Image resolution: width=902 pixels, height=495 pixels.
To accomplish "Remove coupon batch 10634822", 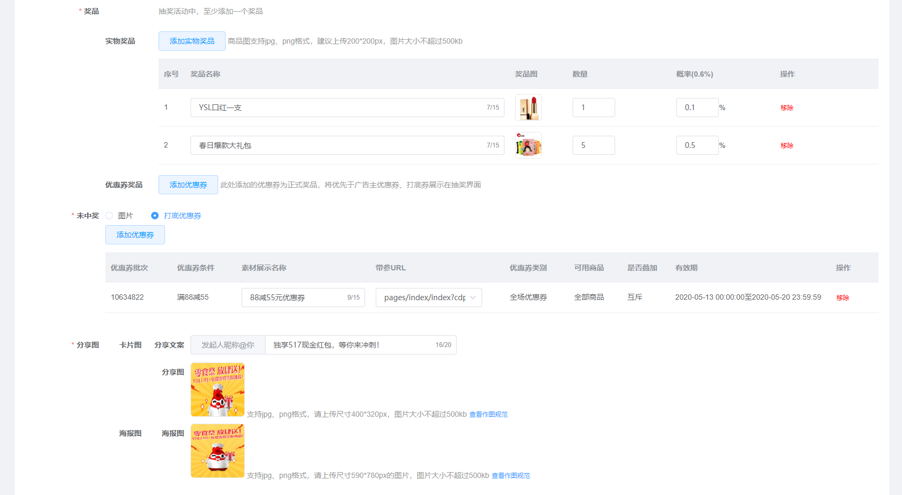I will click(842, 298).
